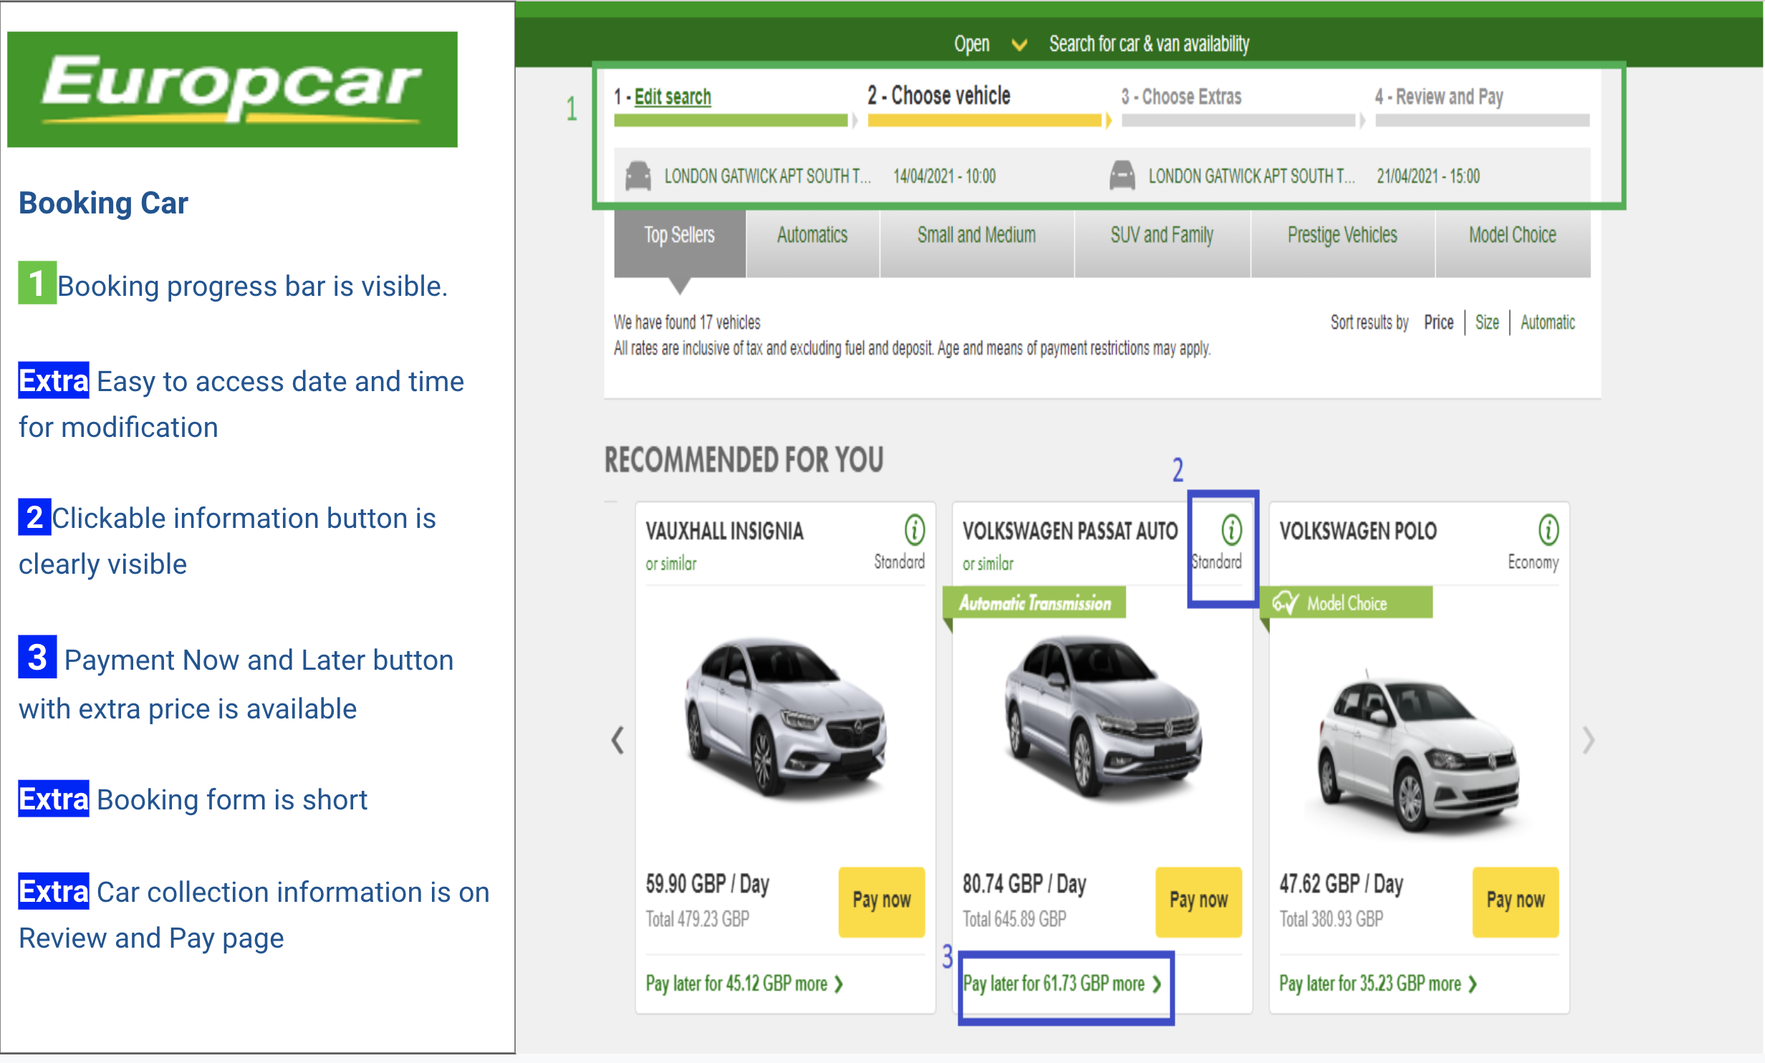1765x1063 pixels.
Task: Open info icon for Volkswagen Polo
Action: point(1548,530)
